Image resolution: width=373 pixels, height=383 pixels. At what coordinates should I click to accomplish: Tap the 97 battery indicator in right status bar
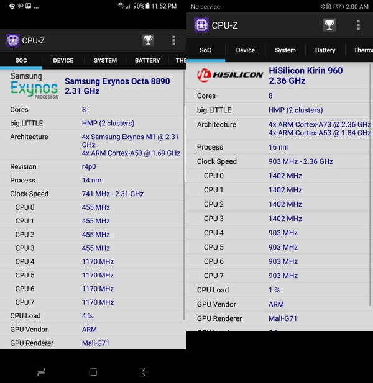point(339,7)
